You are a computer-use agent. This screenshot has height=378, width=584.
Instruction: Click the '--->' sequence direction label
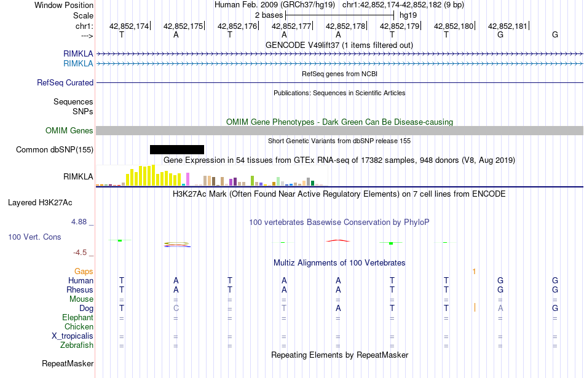coord(87,36)
